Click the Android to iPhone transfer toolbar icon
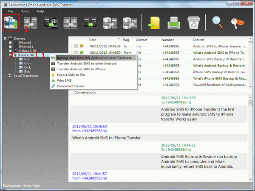Image resolution: width=255 pixels, height=191 pixels. coord(51,23)
